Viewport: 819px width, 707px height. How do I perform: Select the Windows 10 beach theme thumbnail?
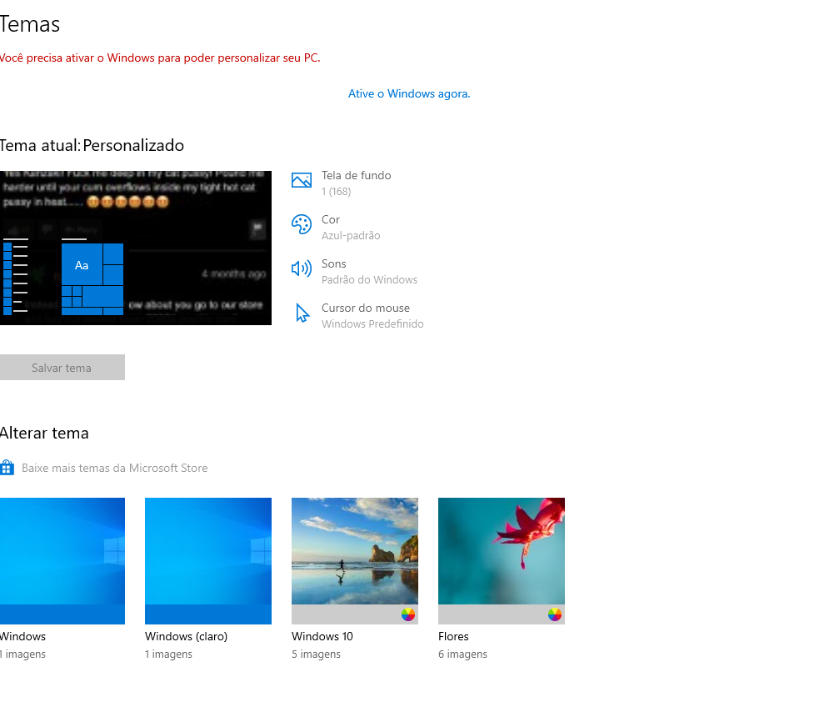coord(355,561)
